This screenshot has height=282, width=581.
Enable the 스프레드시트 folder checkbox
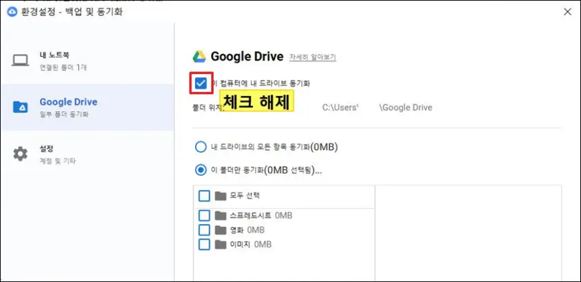coord(204,215)
